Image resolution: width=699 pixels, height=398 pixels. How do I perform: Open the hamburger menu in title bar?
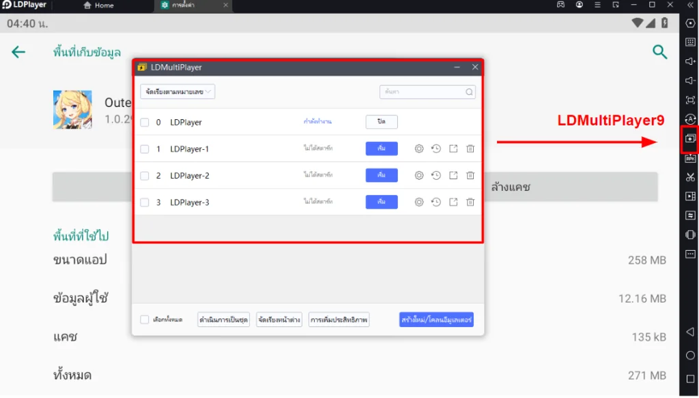coord(597,5)
